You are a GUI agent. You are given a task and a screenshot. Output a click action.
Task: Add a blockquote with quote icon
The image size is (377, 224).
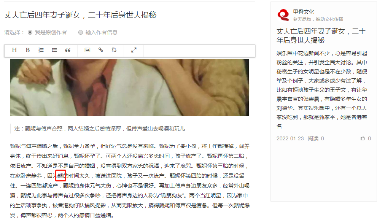[x=68, y=50]
